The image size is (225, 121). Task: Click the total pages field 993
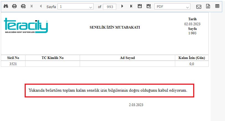[110, 7]
